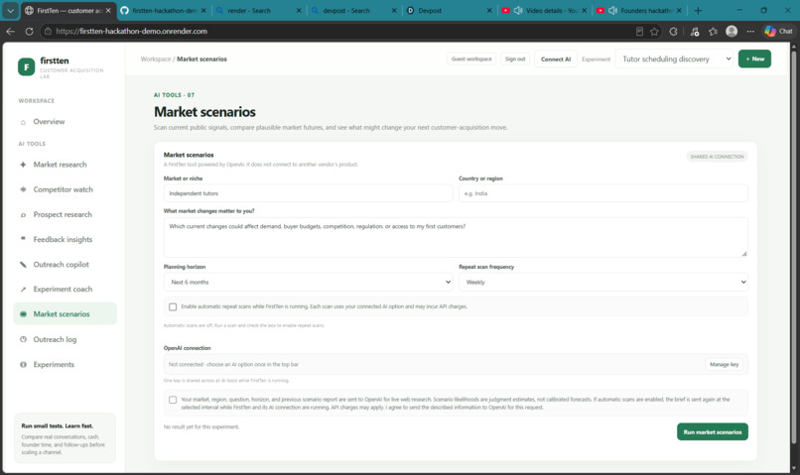Click the reader view icon in address bar
The height and width of the screenshot is (475, 800).
[639, 32]
